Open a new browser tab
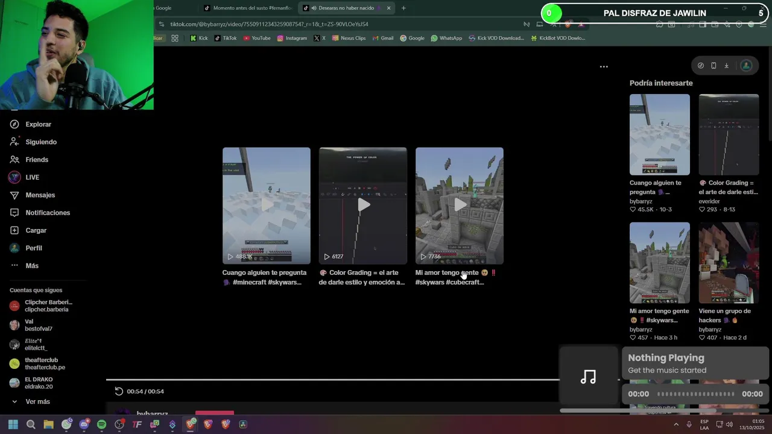The width and height of the screenshot is (772, 434). click(403, 8)
